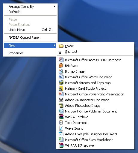The image size is (138, 153).
Task: Expand the Arrange Icons By submenu arrow
Action: pos(54,7)
